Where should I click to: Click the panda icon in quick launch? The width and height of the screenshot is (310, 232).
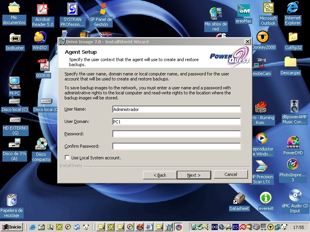click(86, 227)
